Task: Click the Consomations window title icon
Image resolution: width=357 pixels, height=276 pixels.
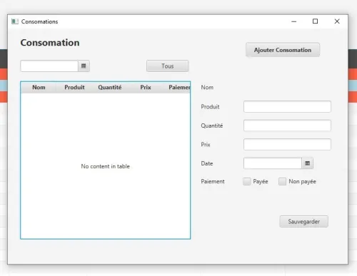Action: tap(15, 21)
